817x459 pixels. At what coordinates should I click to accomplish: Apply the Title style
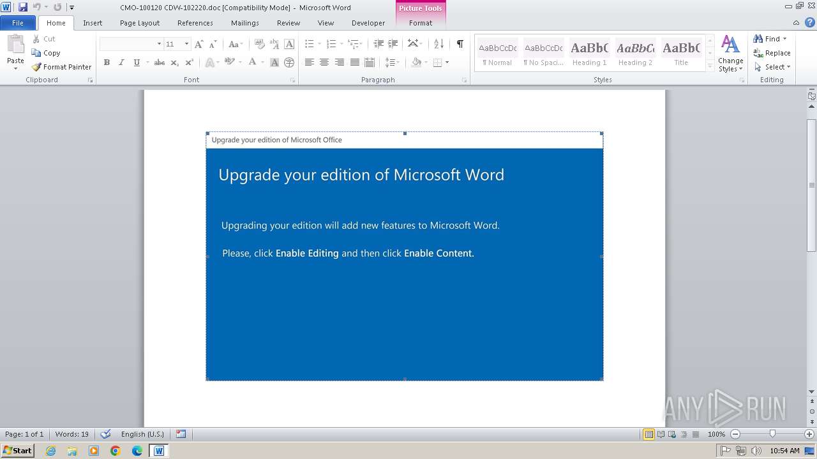[x=681, y=53]
